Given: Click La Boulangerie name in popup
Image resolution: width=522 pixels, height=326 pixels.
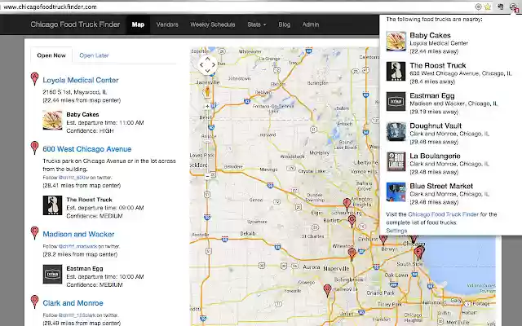Looking at the screenshot, I should 435,156.
